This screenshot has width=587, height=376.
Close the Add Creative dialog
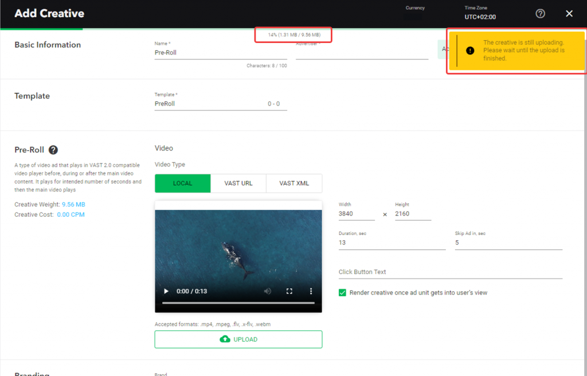pyautogui.click(x=569, y=14)
